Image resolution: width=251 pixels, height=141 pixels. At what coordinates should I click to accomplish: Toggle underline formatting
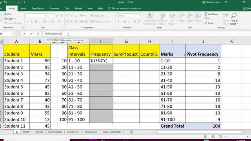coord(36,22)
